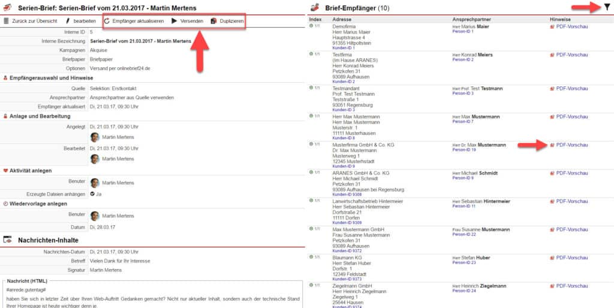Click the PDF icon for Demofirma recipient
Image resolution: width=614 pixels, height=308 pixels.
click(552, 27)
